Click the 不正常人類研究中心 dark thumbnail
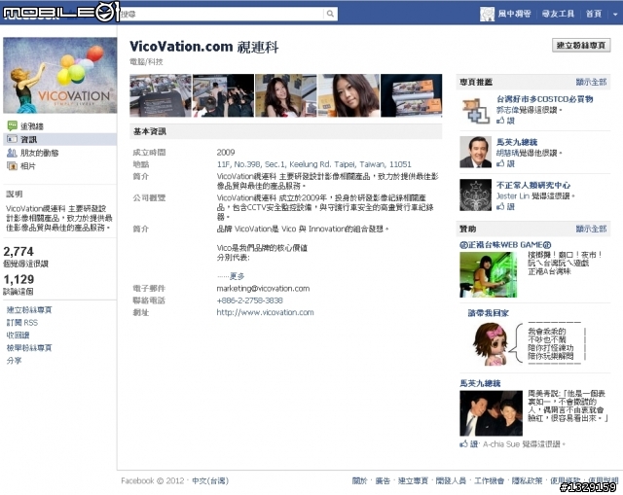This screenshot has width=623, height=495. (475, 194)
